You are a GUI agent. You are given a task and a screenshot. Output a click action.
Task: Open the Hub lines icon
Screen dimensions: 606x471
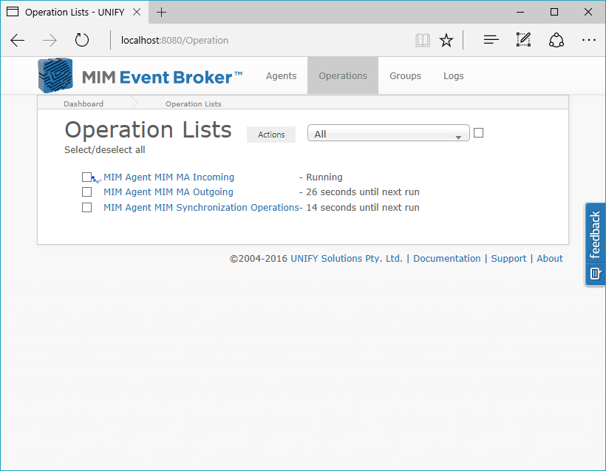tap(491, 40)
